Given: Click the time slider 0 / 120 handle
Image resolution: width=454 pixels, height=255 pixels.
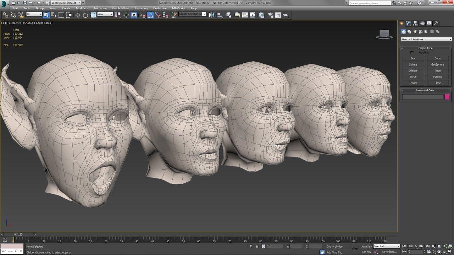Looking at the screenshot, I should (x=18, y=234).
